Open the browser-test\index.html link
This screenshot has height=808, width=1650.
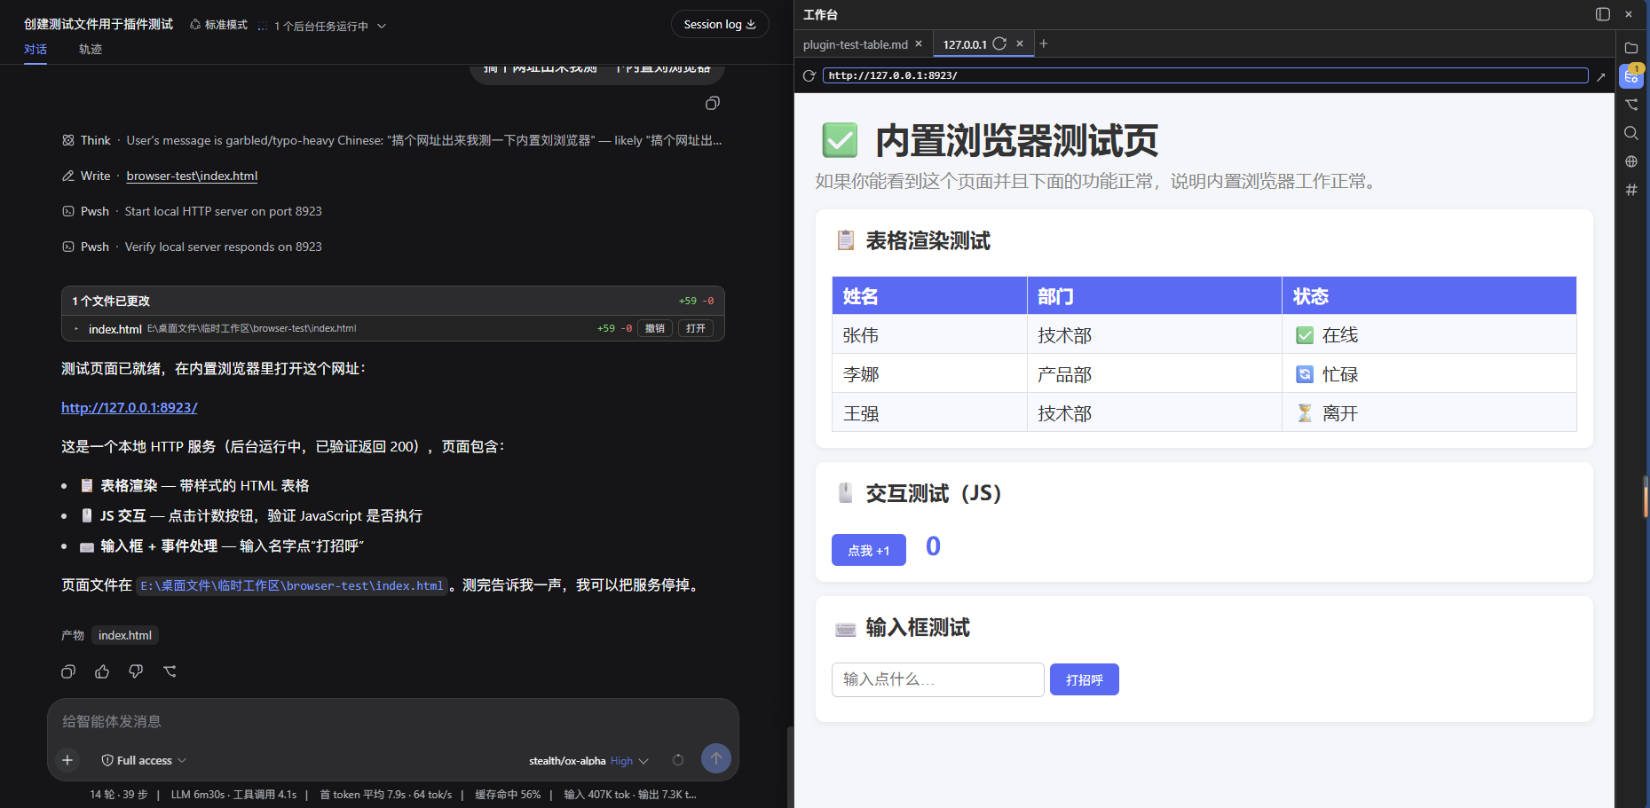192,176
